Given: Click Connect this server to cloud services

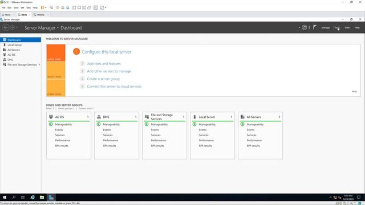Looking at the screenshot, I should pos(114,86).
